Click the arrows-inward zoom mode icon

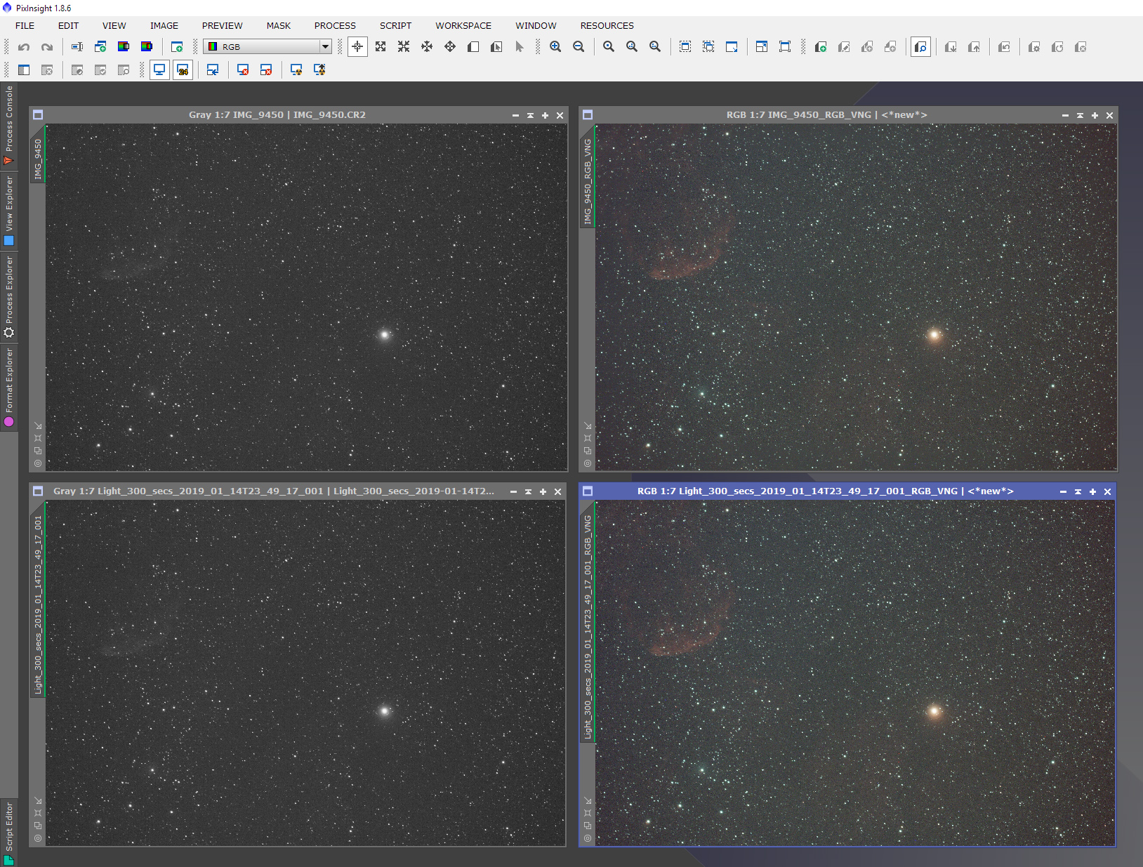404,47
